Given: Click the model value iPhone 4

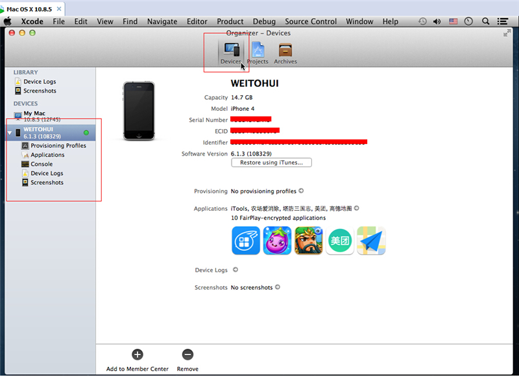Looking at the screenshot, I should click(243, 108).
